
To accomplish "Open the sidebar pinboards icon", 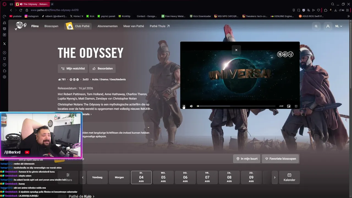I will 4,59.
